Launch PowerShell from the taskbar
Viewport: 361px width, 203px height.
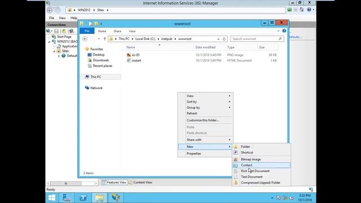coord(83,198)
